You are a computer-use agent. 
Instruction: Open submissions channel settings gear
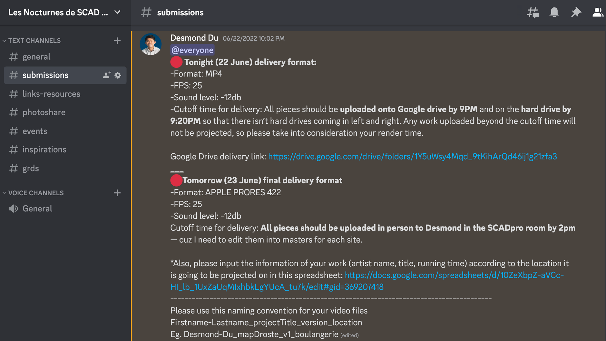point(118,75)
